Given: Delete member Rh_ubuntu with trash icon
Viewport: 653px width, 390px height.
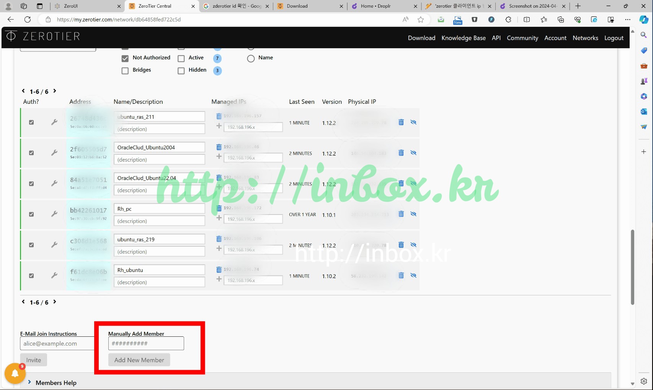Looking at the screenshot, I should pyautogui.click(x=401, y=275).
